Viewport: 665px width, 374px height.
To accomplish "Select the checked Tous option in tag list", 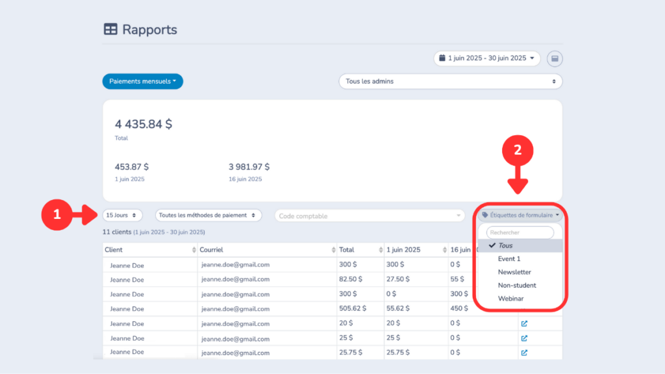I will point(505,245).
